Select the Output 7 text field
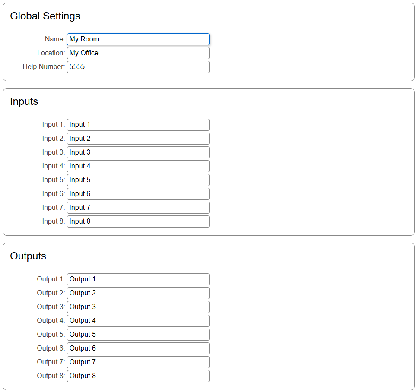 coord(138,362)
